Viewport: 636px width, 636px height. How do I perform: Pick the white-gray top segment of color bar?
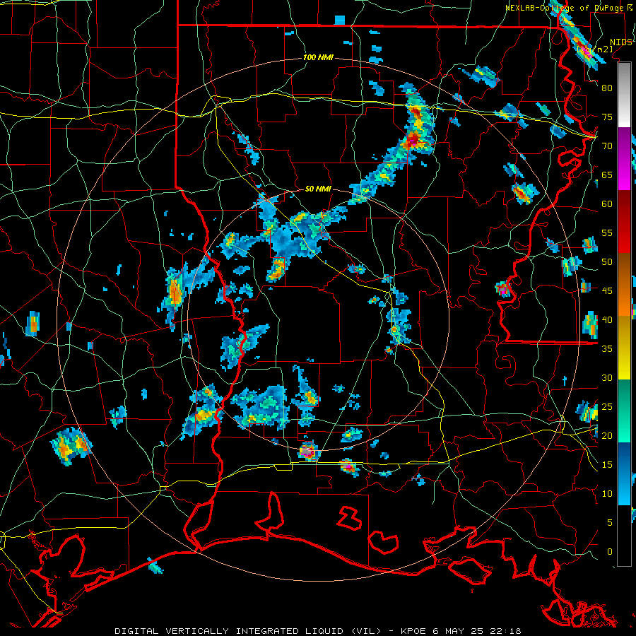click(625, 95)
